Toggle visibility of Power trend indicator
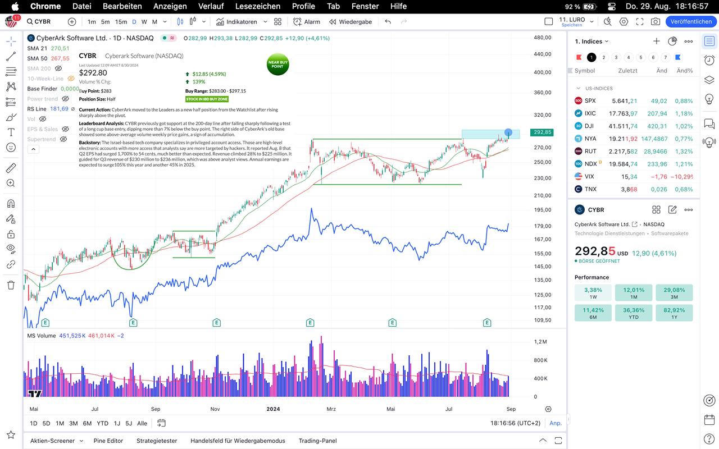 coord(65,99)
